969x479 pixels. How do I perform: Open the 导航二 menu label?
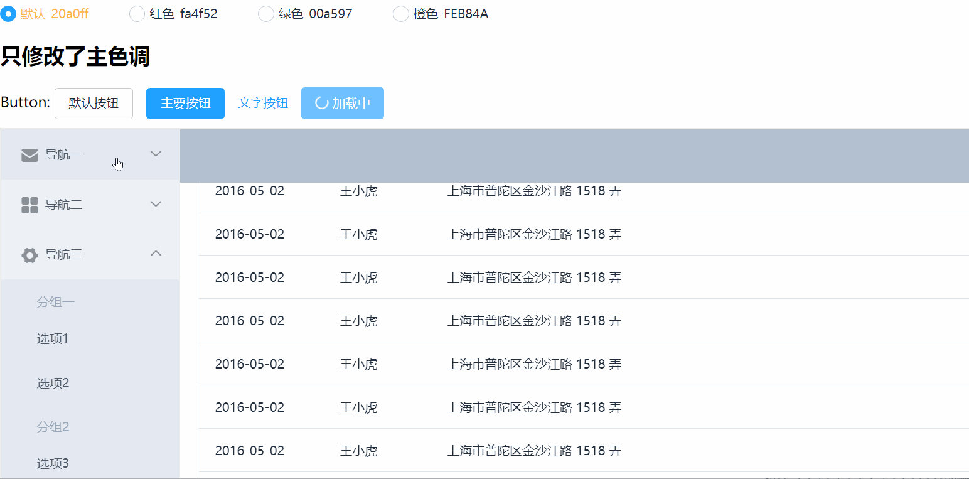[64, 205]
